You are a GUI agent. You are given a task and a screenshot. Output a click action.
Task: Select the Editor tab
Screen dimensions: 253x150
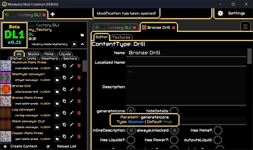102,37
